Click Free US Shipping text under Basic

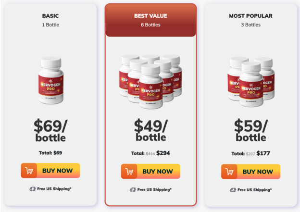(x=54, y=189)
